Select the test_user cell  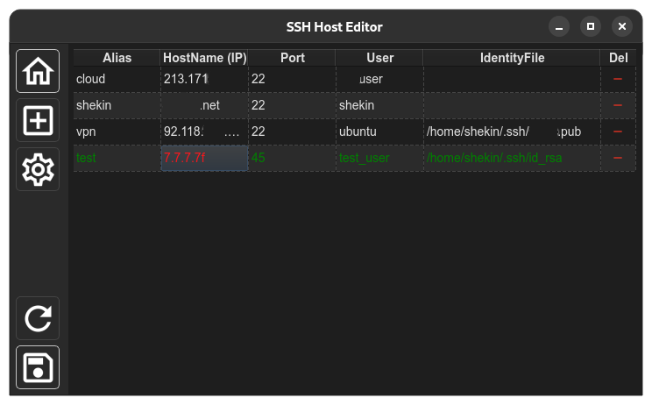point(379,158)
